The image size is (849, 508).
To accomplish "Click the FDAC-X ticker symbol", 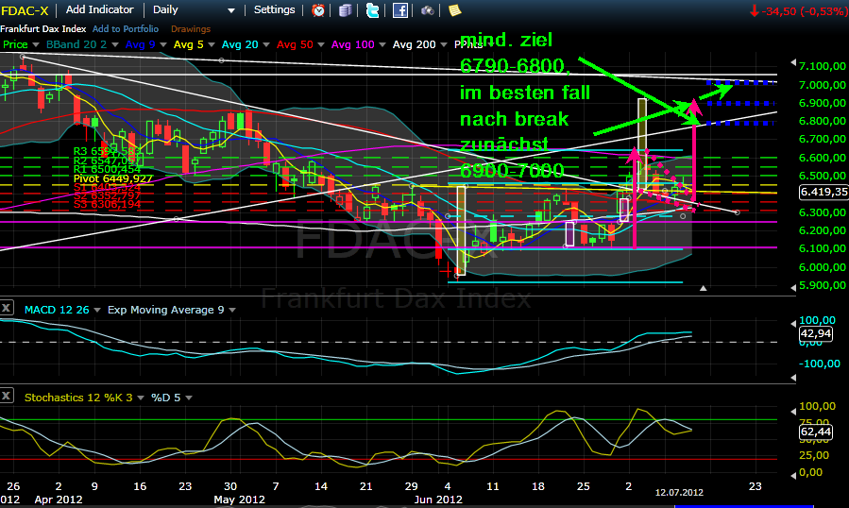I will tap(25, 10).
